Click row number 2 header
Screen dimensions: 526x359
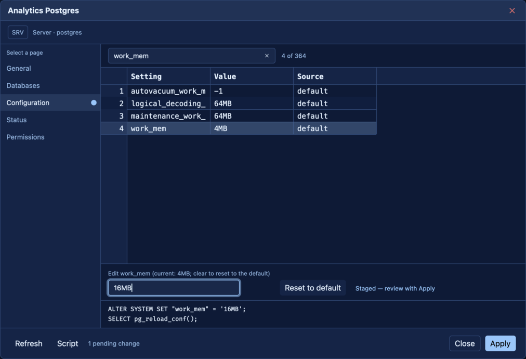114,104
